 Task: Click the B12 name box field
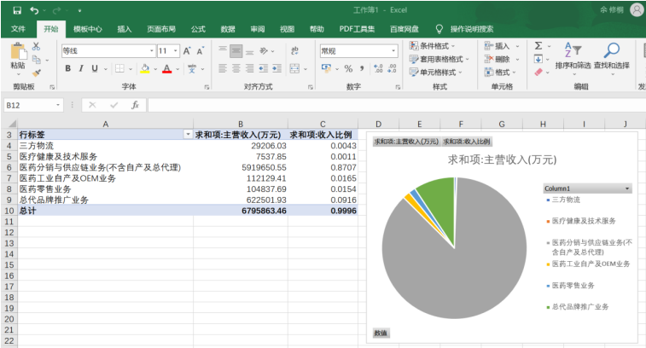(x=28, y=105)
